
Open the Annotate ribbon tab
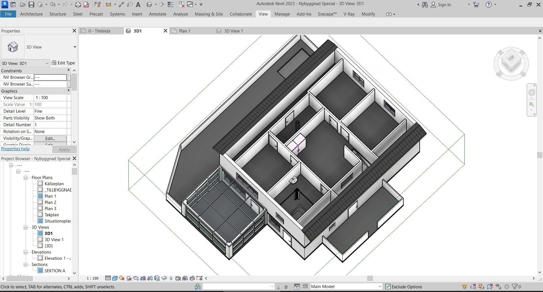point(158,14)
